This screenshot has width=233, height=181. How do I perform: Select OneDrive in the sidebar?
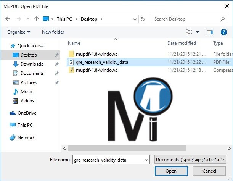click(27, 113)
